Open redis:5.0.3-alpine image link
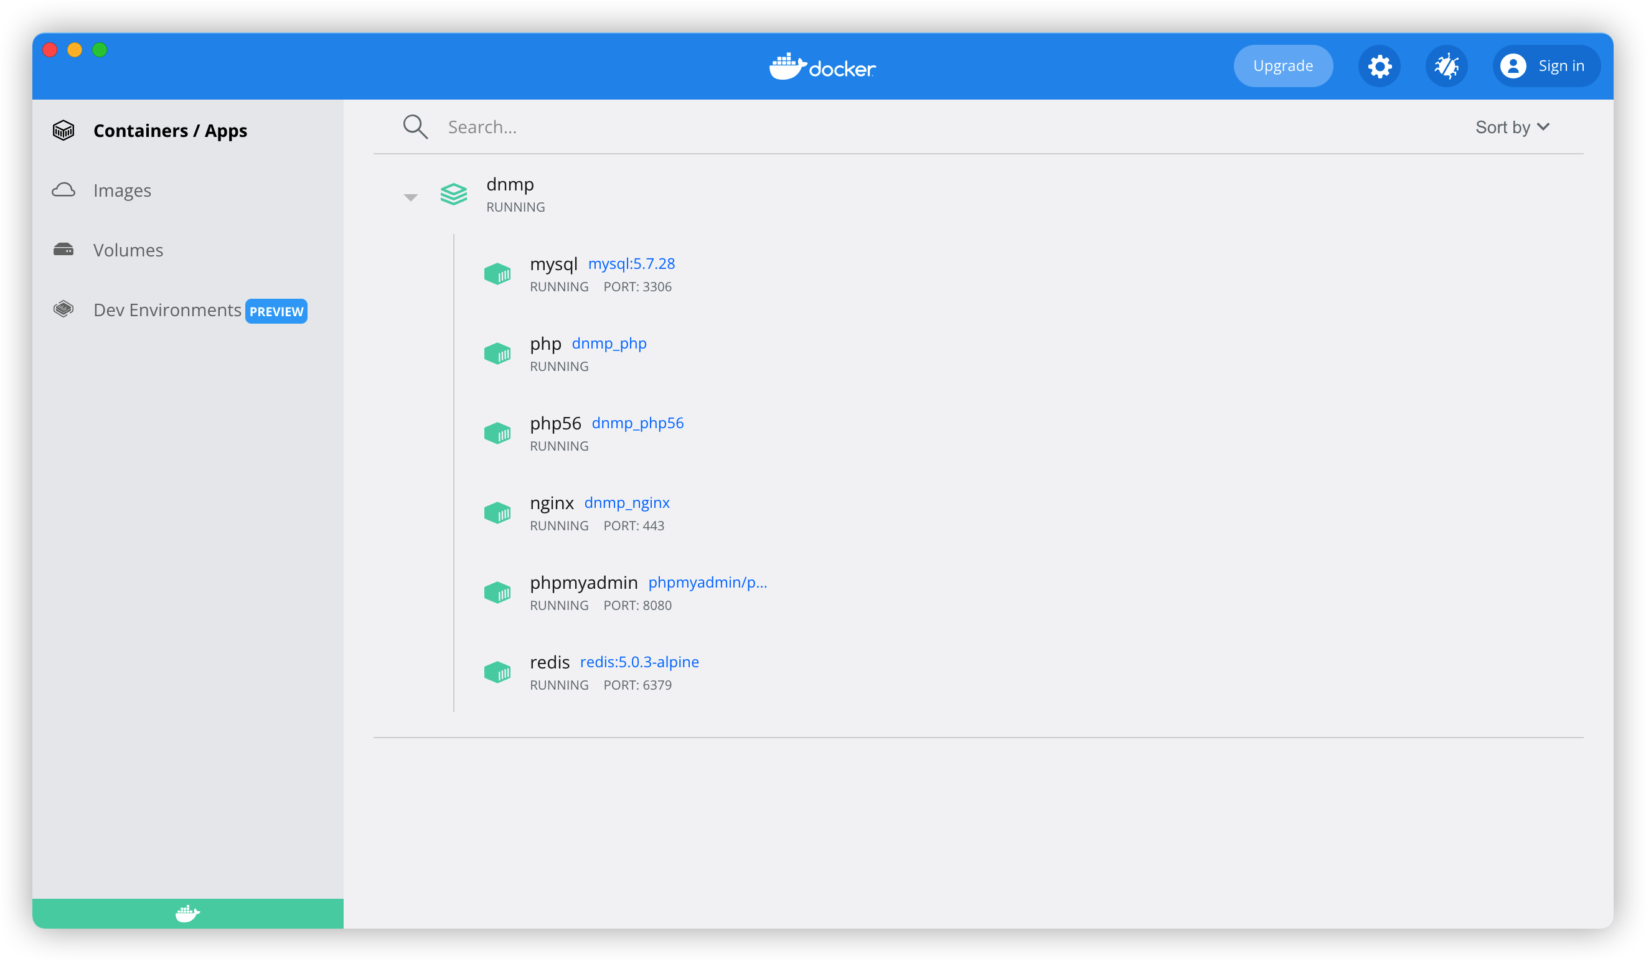Screen dimensions: 1646x961 (x=639, y=662)
